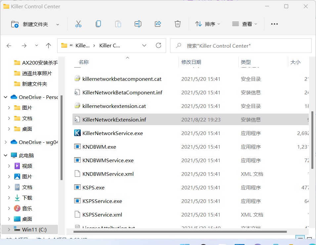Click the Cut scissors icon
316x245 pixels.
pos(78,24)
